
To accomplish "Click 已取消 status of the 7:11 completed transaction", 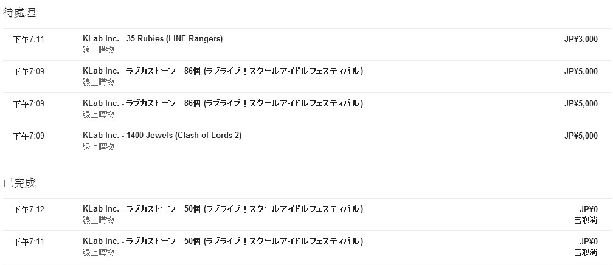I will click(x=586, y=252).
